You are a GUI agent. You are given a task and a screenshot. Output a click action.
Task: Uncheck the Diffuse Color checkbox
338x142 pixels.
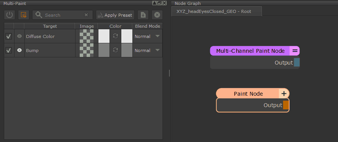pyautogui.click(x=9, y=36)
